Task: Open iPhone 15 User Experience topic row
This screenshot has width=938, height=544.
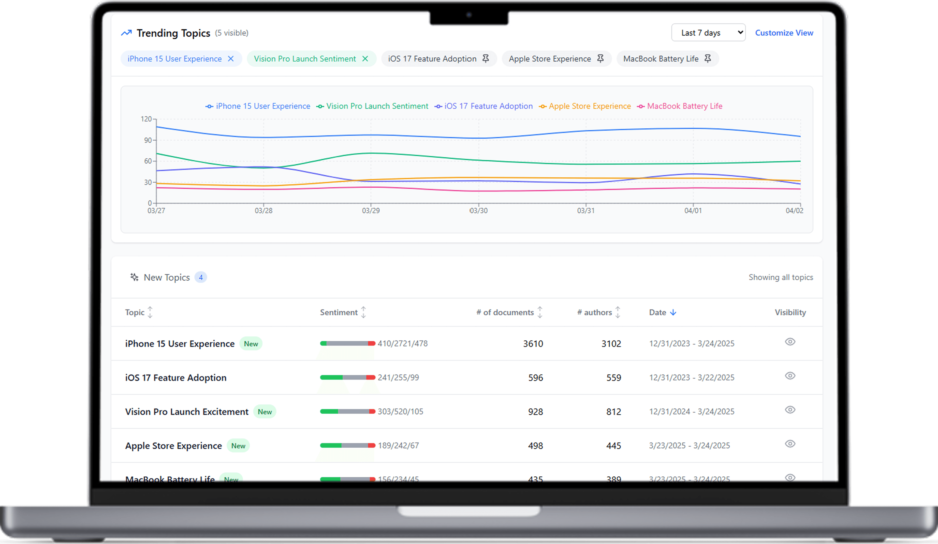Action: [467, 343]
